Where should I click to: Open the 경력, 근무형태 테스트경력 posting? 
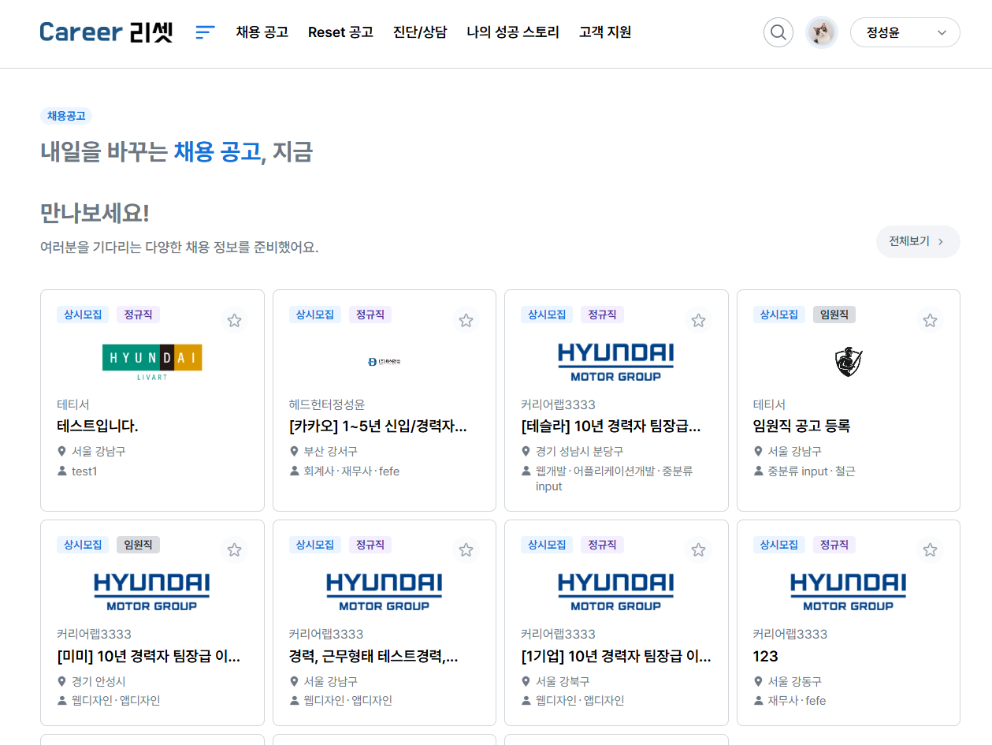click(x=373, y=657)
